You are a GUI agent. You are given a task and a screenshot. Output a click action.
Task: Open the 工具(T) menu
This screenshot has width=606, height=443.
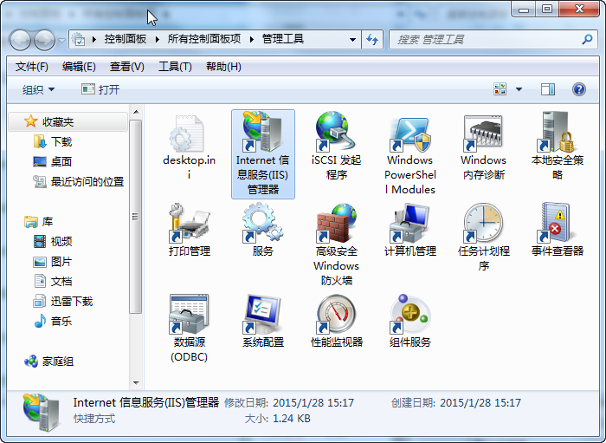coord(174,67)
